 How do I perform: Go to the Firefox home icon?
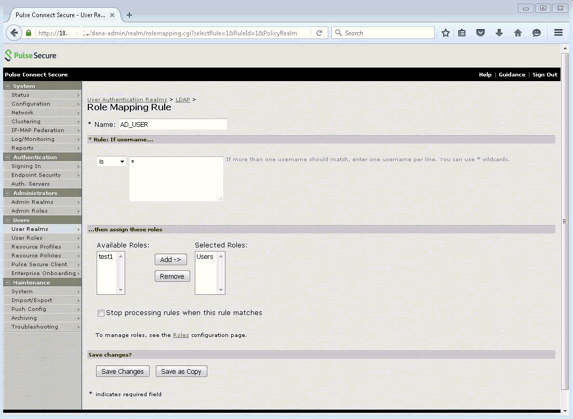click(x=518, y=33)
